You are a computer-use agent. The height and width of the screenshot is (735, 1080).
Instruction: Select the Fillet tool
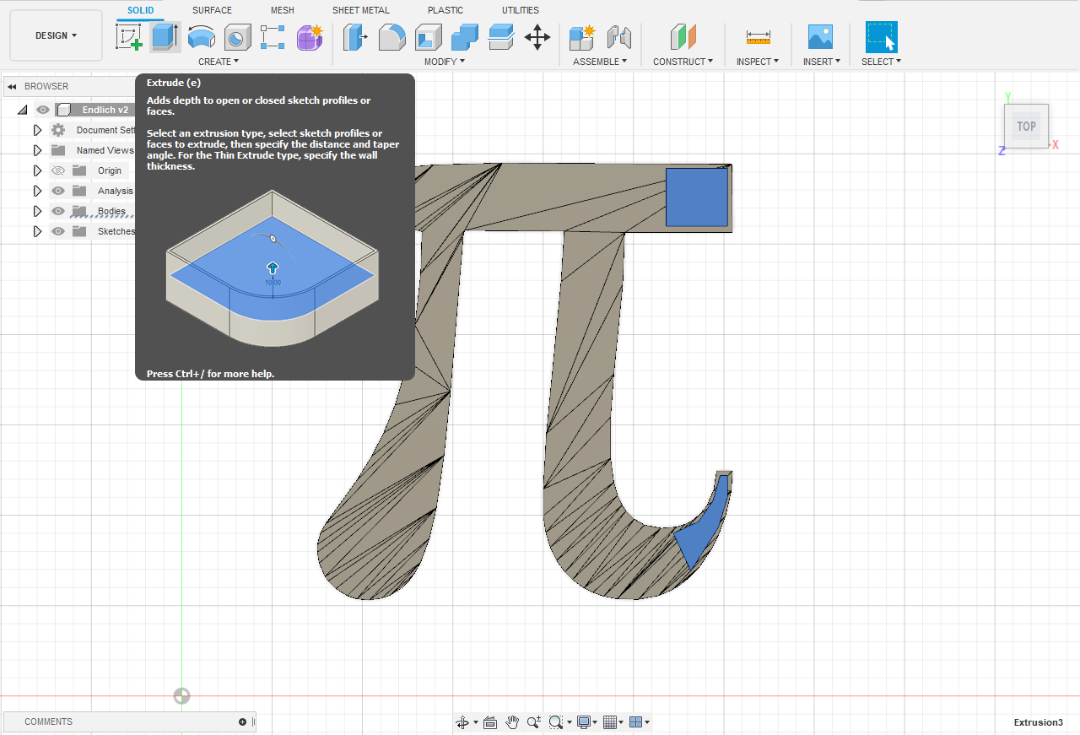(391, 37)
